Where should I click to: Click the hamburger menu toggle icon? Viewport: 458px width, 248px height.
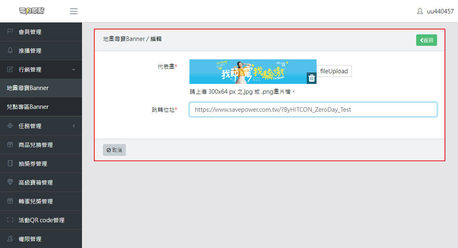74,11
